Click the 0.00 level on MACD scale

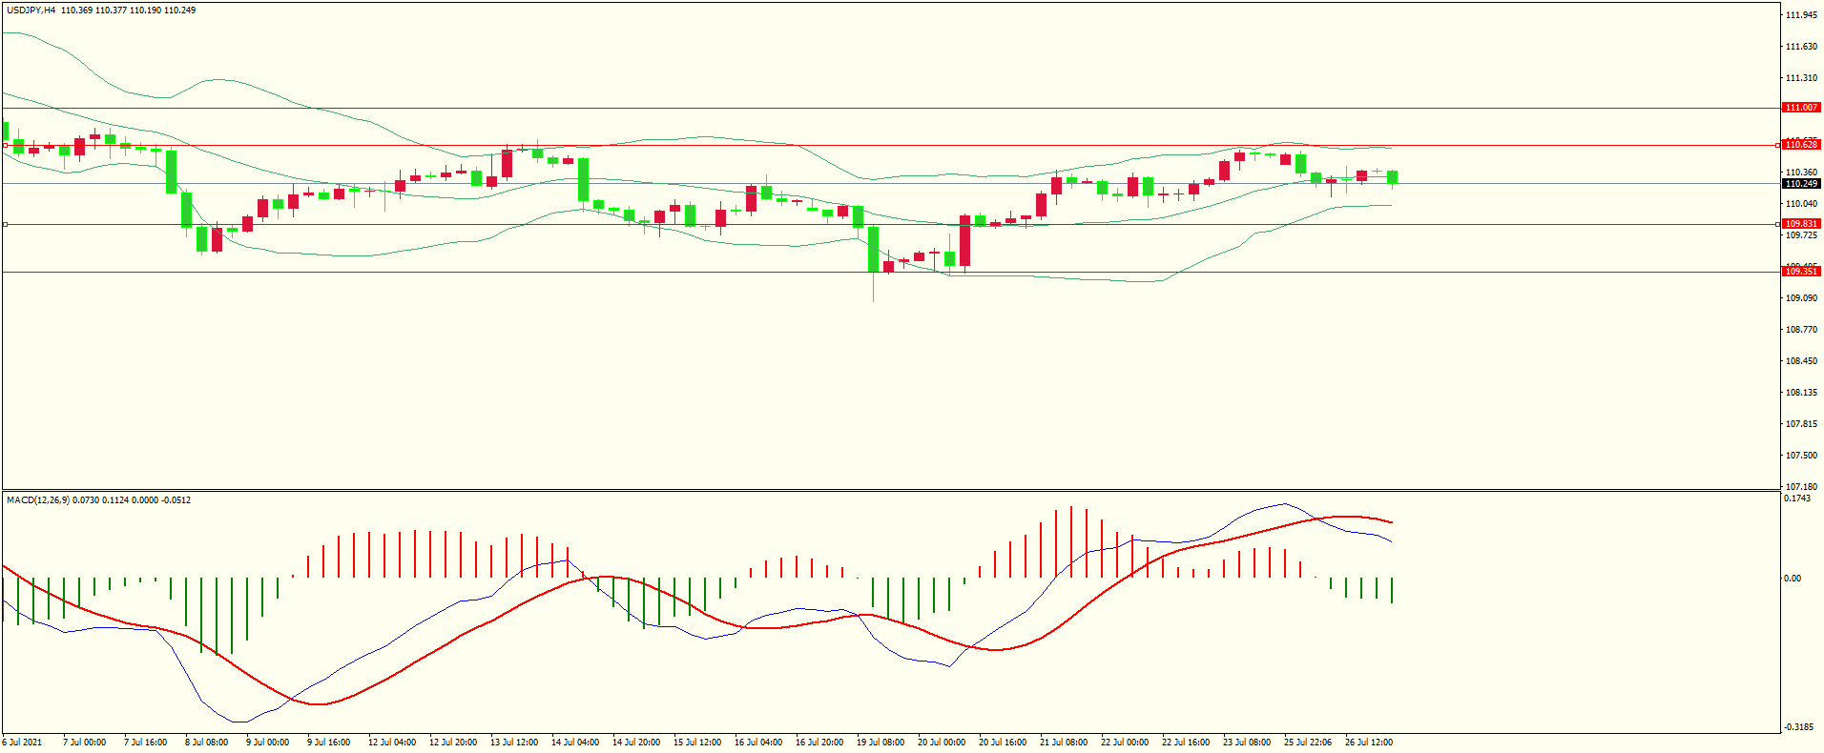1793,579
